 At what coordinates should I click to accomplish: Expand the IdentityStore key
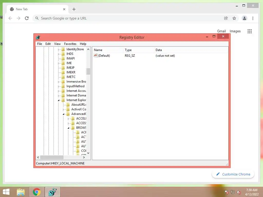59,50
